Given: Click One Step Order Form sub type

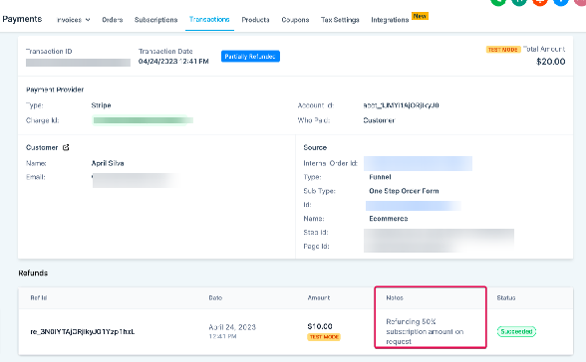Looking at the screenshot, I should [404, 191].
